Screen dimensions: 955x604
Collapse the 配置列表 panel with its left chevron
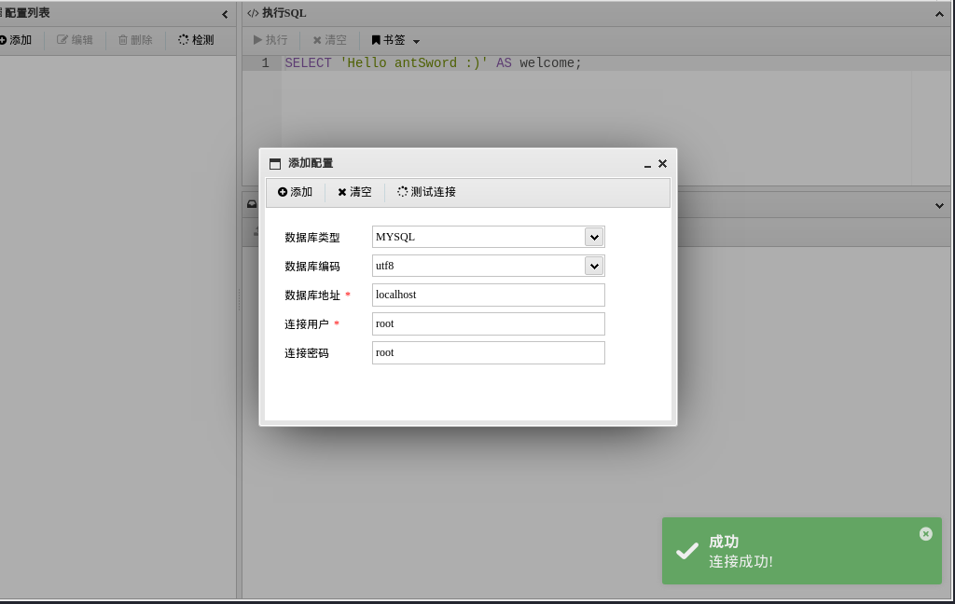point(225,14)
